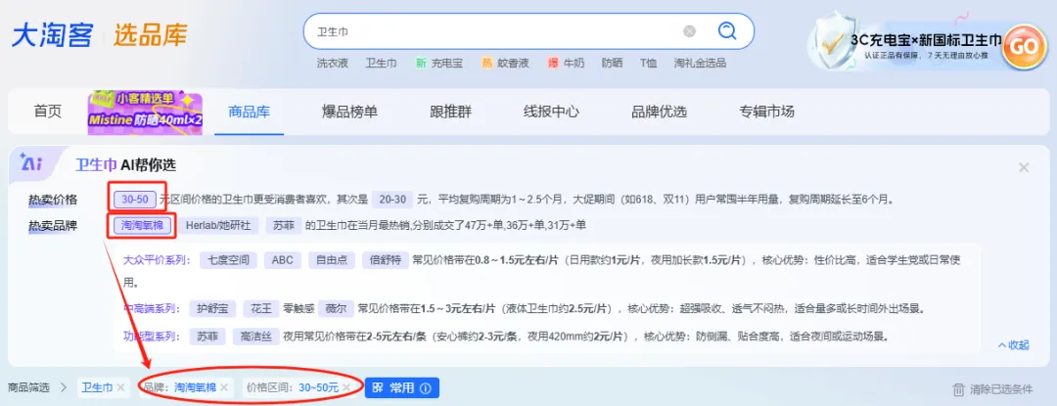Select the 花王 brand tag
Image resolution: width=1057 pixels, height=406 pixels.
pos(261,309)
